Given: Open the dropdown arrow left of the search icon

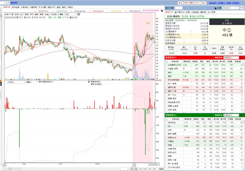Looking at the screenshot, I should tap(4, 3).
